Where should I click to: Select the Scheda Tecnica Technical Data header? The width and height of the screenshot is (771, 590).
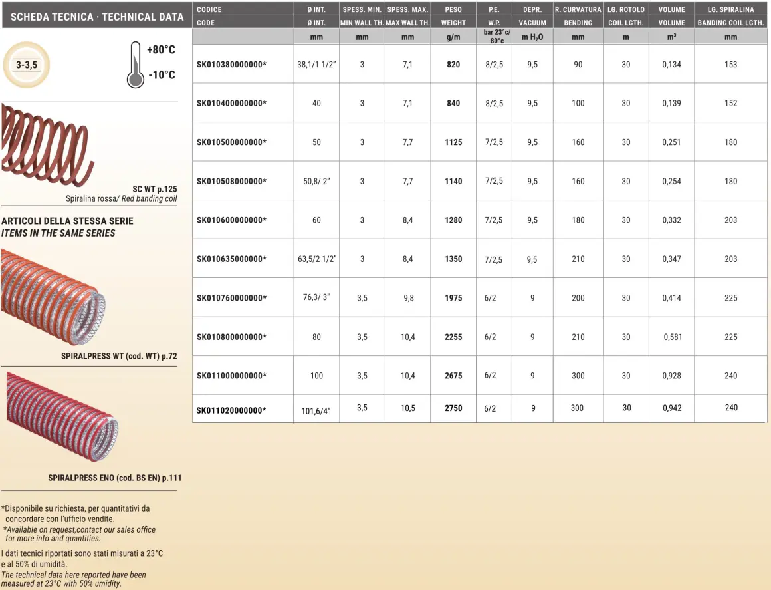(97, 17)
